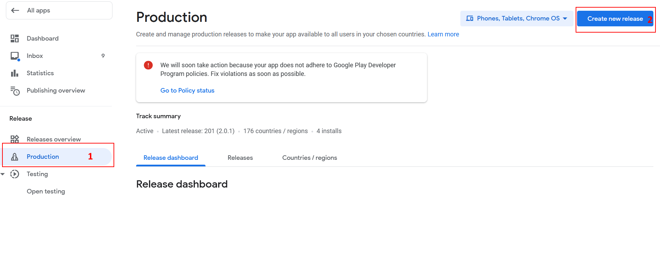
Task: Click the red policy warning icon
Action: 148,65
